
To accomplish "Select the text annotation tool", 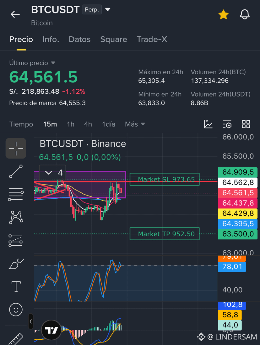I will (16, 286).
